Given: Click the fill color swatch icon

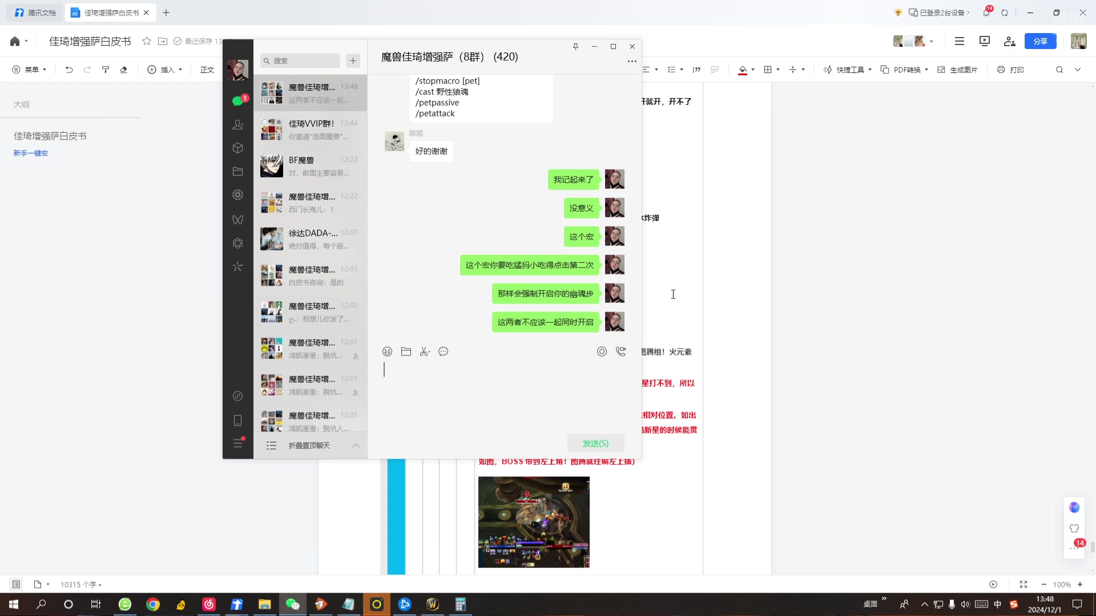Looking at the screenshot, I should click(743, 70).
